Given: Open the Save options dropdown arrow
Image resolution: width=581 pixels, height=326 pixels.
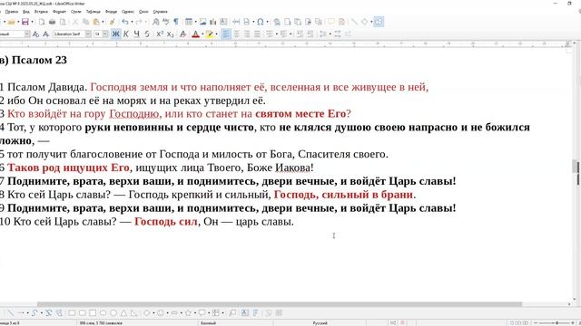Looking at the screenshot, I should tap(32, 22).
